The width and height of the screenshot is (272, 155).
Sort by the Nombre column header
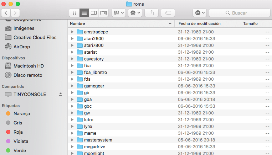pos(121,23)
